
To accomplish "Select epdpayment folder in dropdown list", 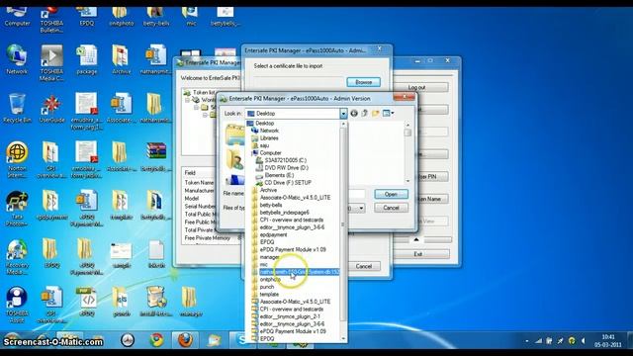I will (x=273, y=234).
